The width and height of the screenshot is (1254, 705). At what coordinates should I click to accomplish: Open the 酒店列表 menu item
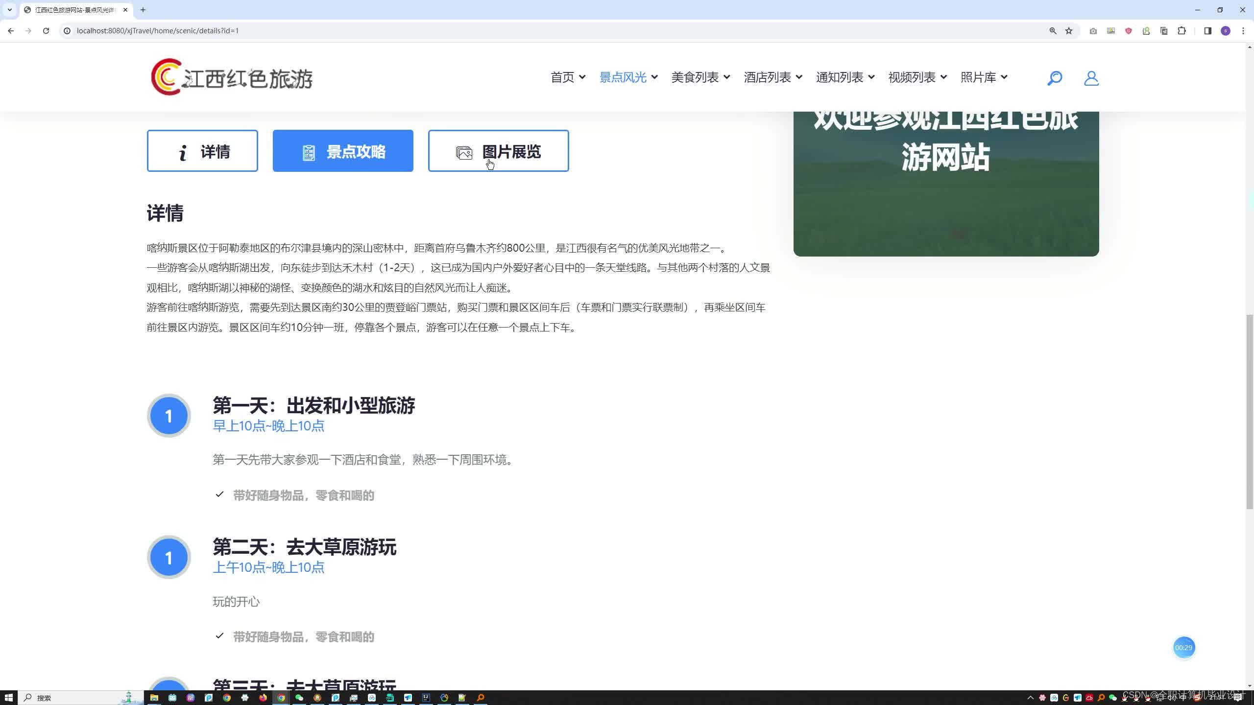point(767,77)
